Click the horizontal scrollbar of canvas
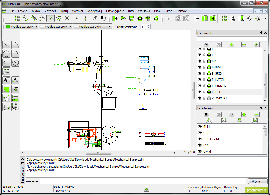This screenshot has width=270, height=195. tap(98, 153)
